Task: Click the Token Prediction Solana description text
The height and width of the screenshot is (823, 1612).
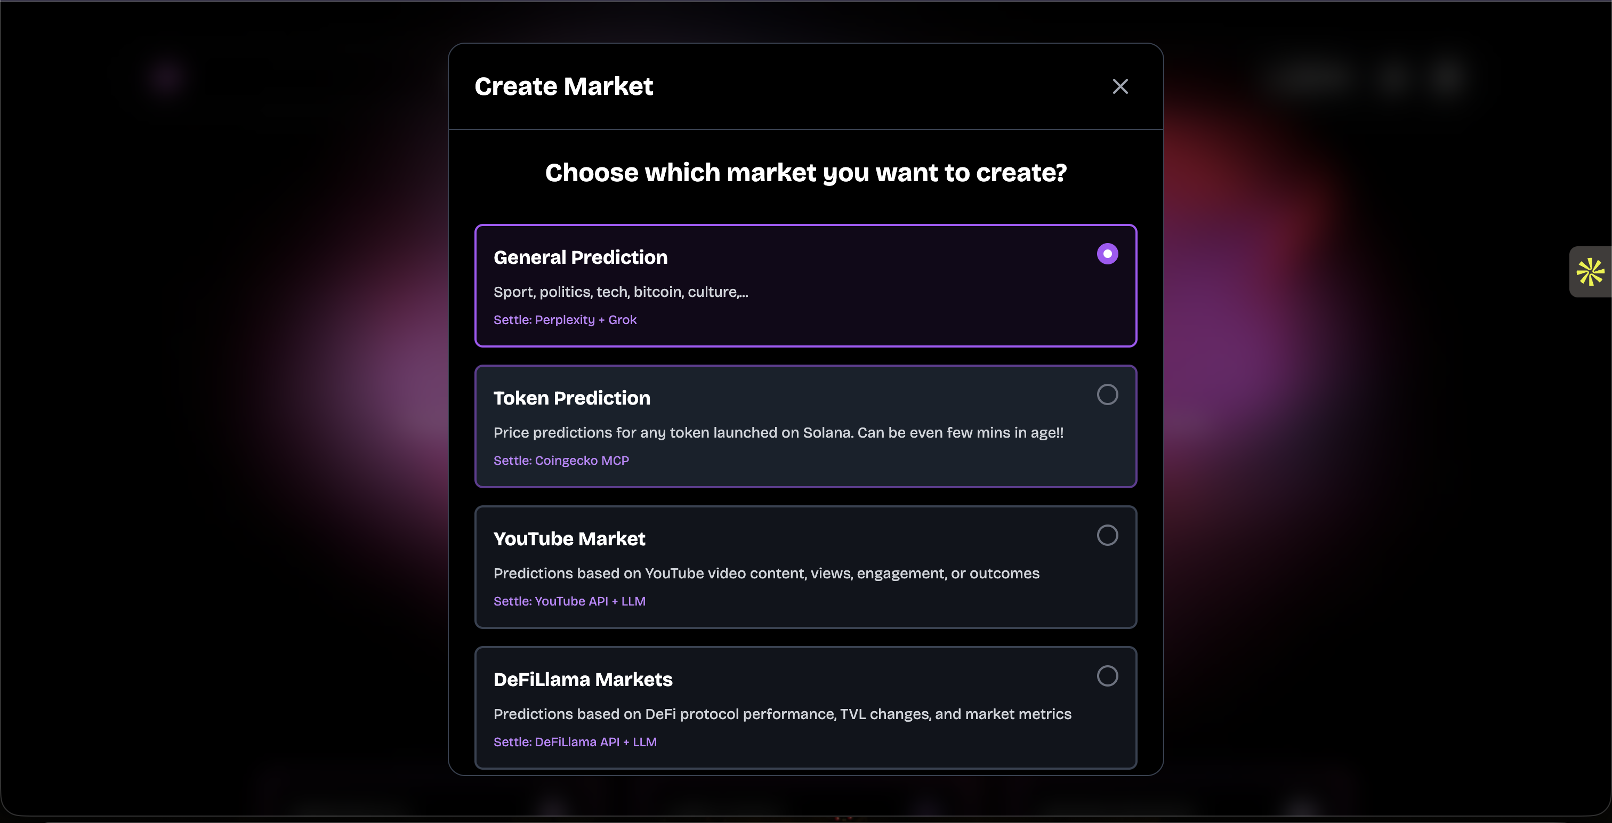Action: 778,432
